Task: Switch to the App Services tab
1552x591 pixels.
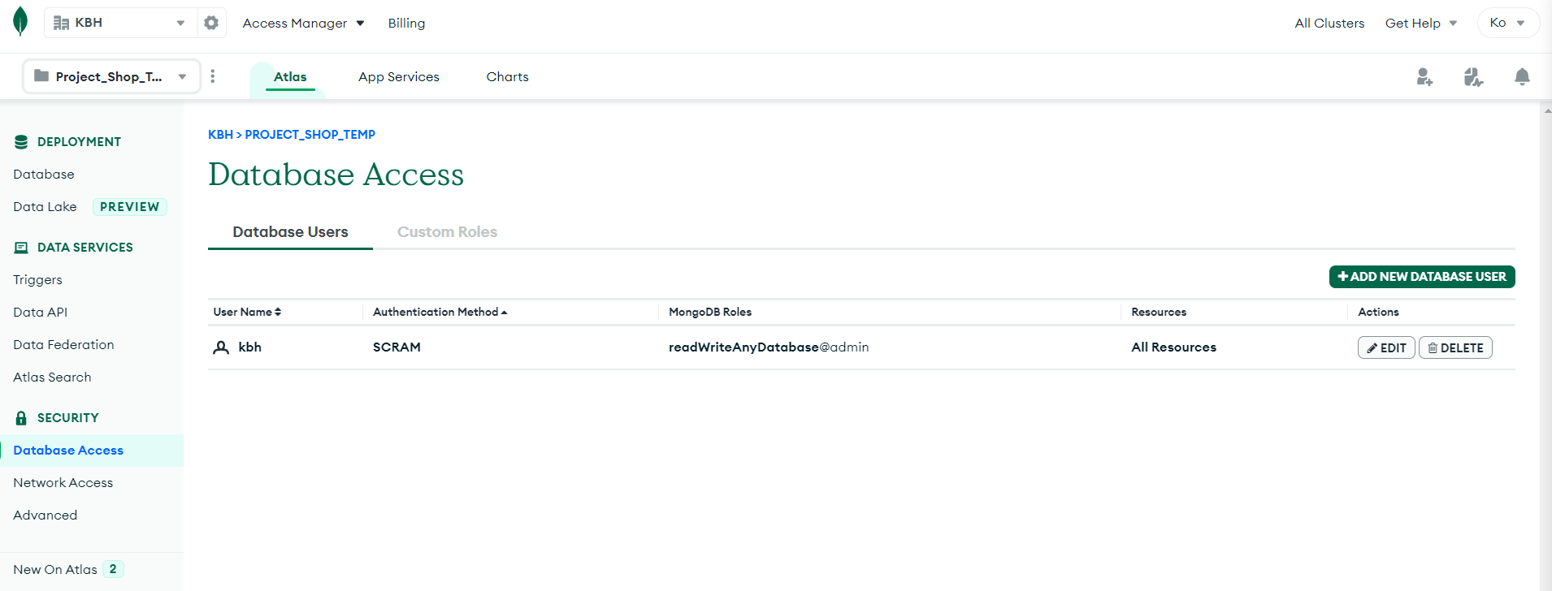Action: point(398,76)
